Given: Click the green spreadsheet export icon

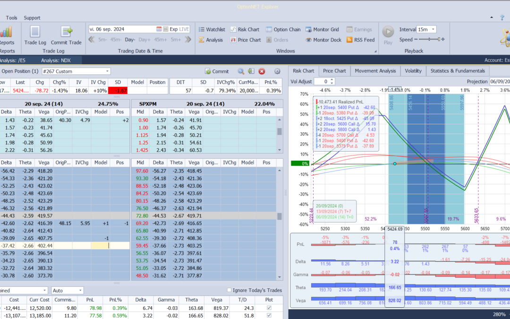Looking at the screenshot, I should [x=251, y=71].
